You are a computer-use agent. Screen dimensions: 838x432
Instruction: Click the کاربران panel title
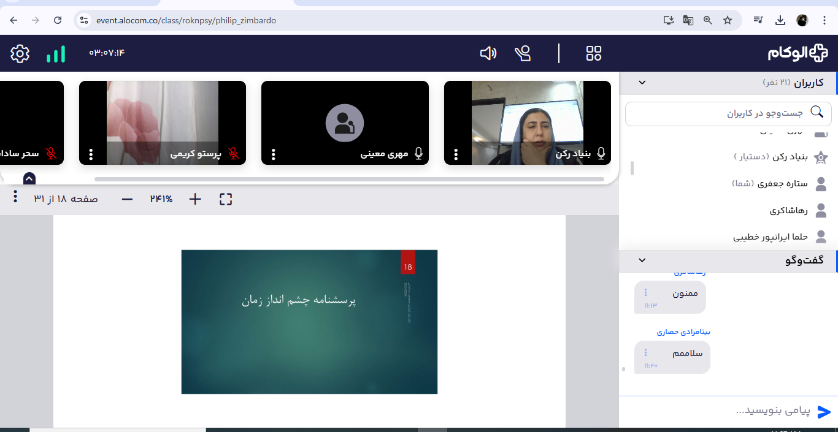(x=809, y=83)
